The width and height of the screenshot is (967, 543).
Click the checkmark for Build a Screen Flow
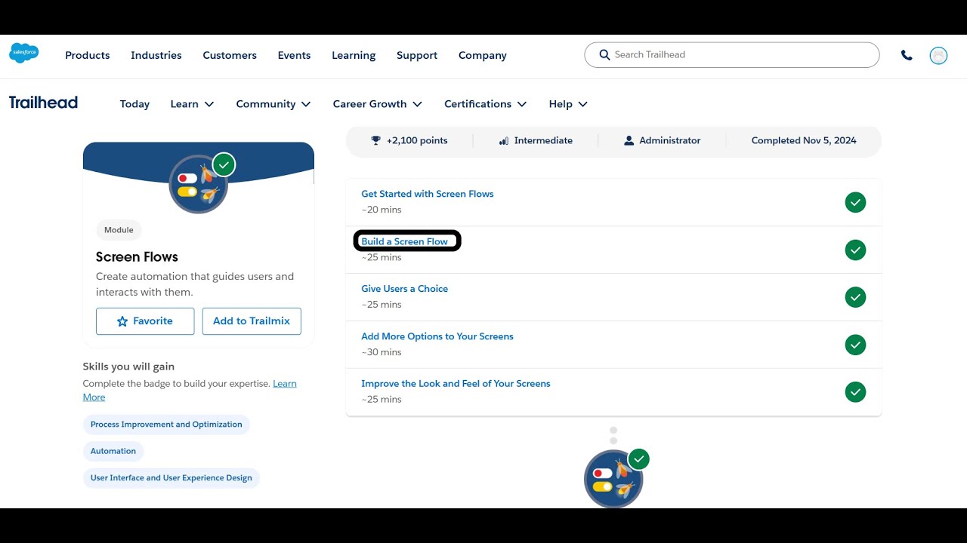click(x=855, y=250)
